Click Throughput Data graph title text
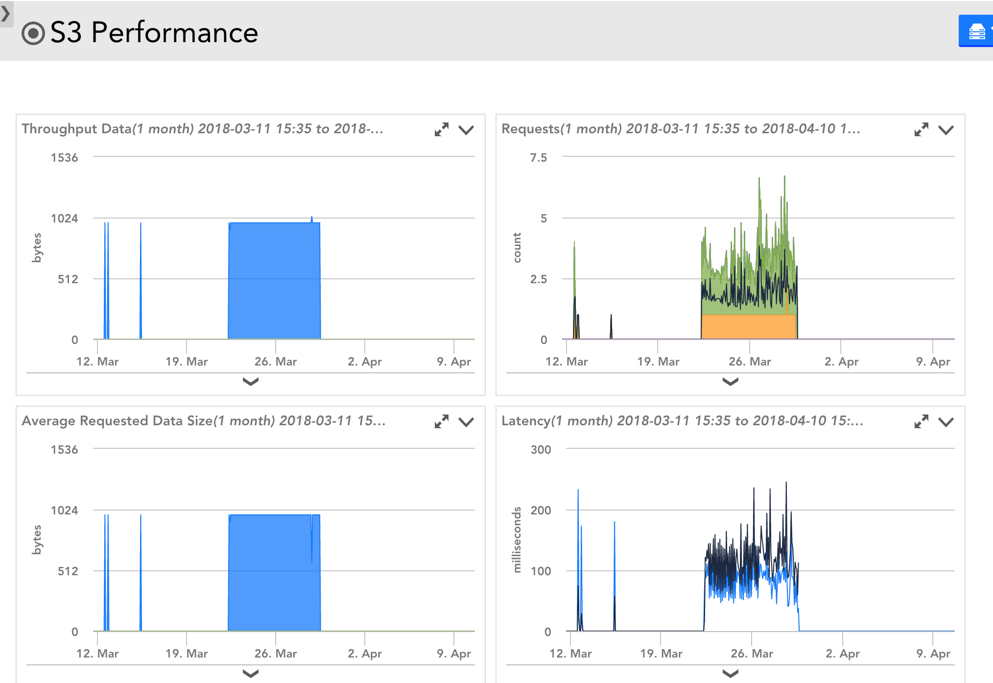 [202, 129]
